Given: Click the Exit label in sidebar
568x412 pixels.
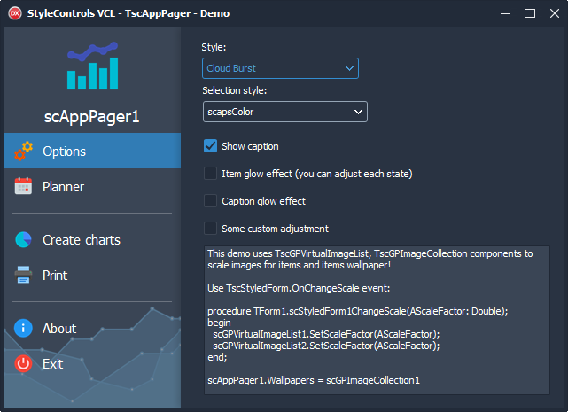Looking at the screenshot, I should coord(53,364).
